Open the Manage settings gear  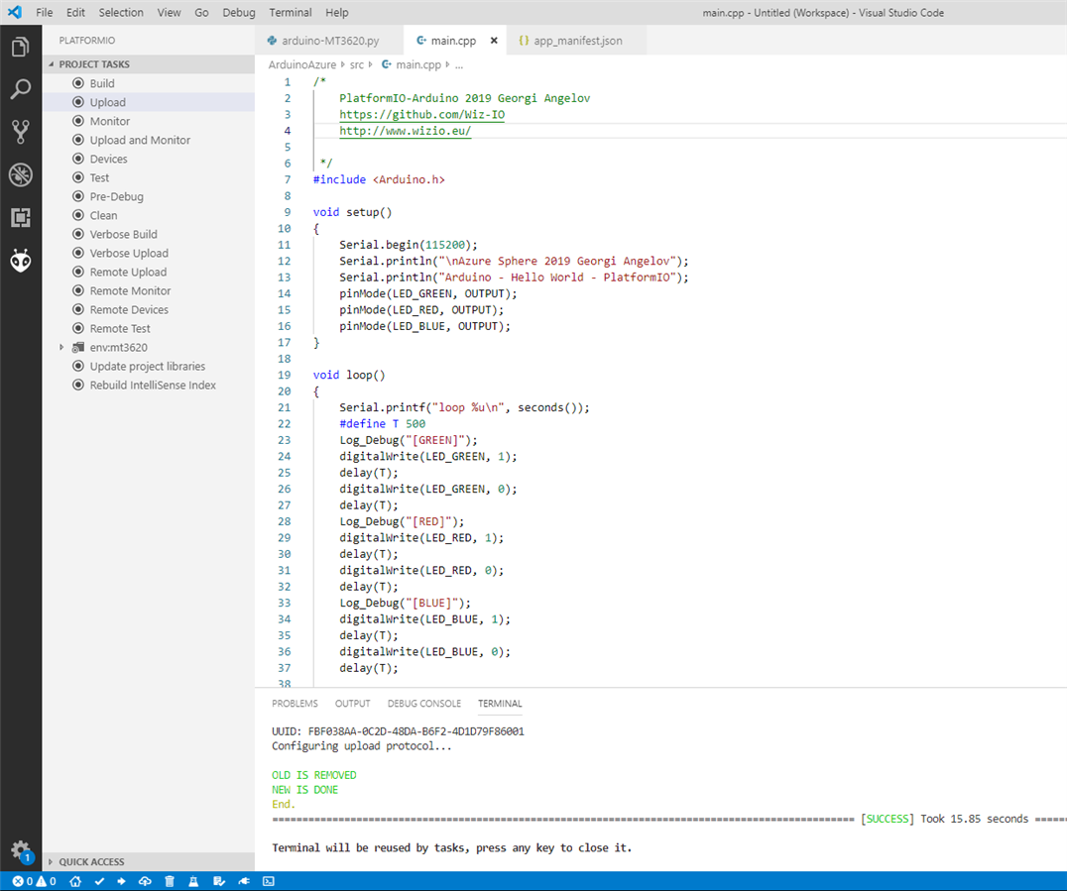pos(21,850)
